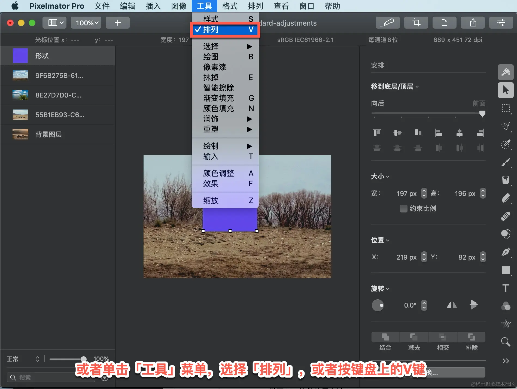Enable the 约束比例 checkbox
This screenshot has height=389, width=517.
click(403, 209)
